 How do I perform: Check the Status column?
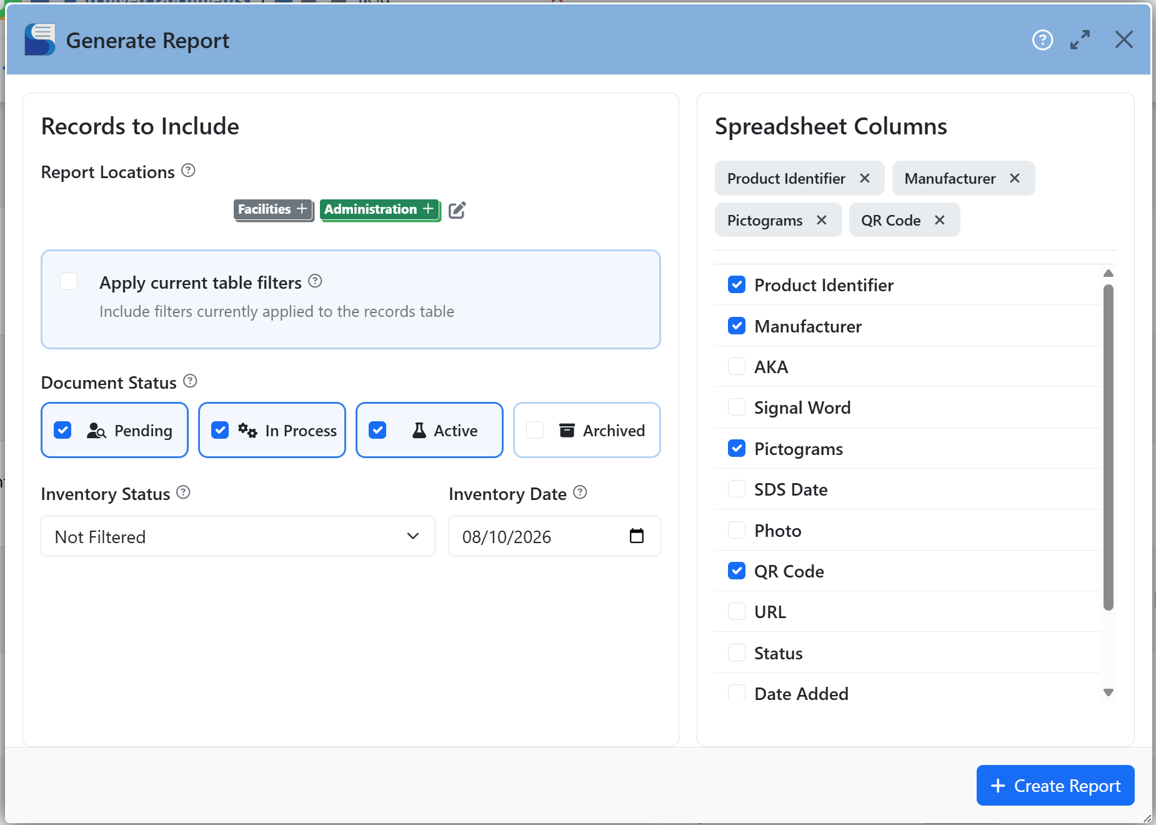coord(737,652)
